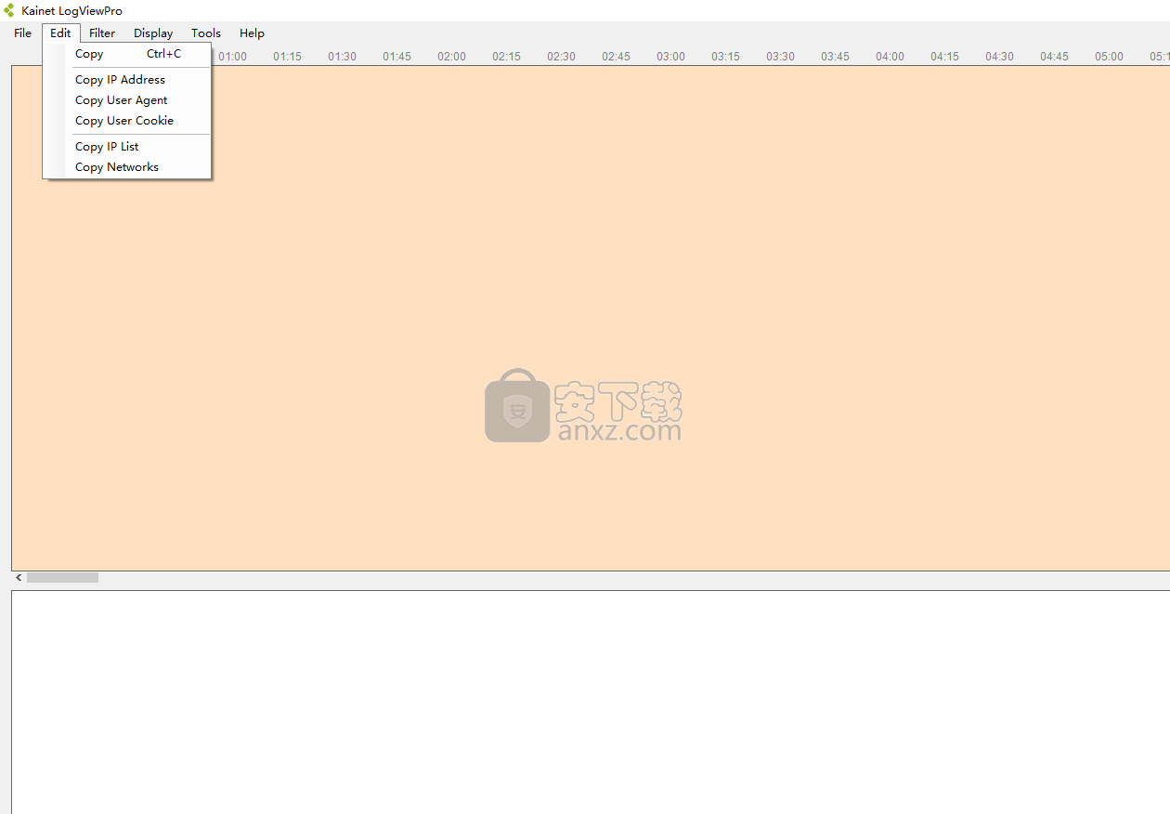
Task: Select Copy IP List menu entry
Action: [128, 147]
